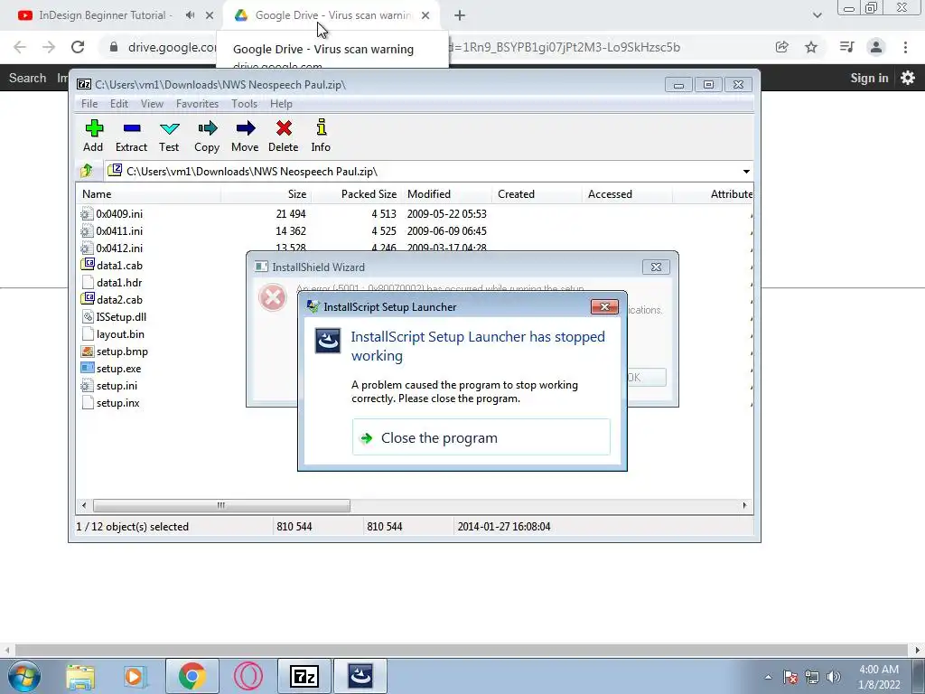The width and height of the screenshot is (925, 694).
Task: Open Windows Media Player taskbar icon
Action: pos(135,676)
